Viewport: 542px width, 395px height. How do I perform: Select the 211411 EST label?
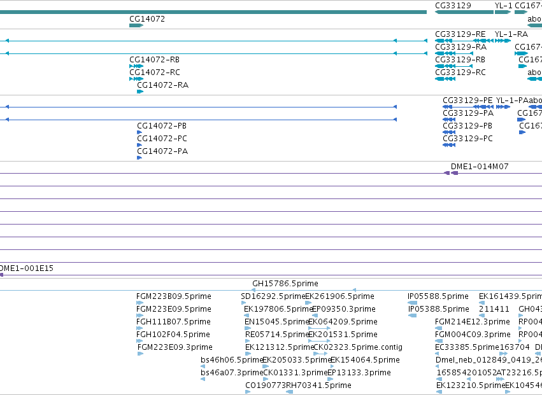coord(494,309)
